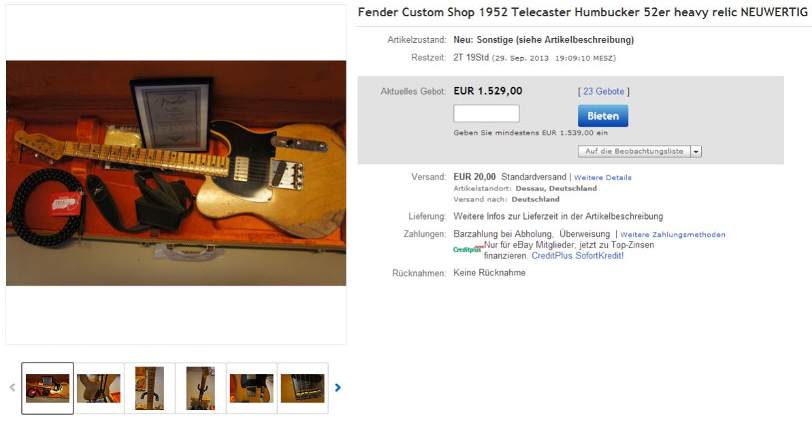This screenshot has height=421, width=812.
Task: Open the Beobachtungsliste dropdown arrow
Action: 696,152
